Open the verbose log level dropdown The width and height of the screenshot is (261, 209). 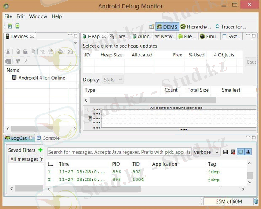206,152
